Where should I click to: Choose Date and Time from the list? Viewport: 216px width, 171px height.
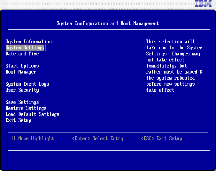(x=22, y=54)
